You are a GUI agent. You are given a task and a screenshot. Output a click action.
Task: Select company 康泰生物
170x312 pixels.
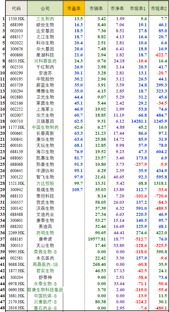tap(45, 220)
